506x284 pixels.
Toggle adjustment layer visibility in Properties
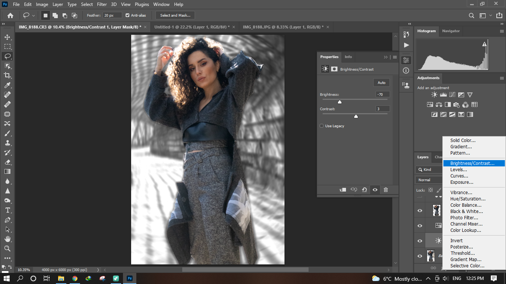click(375, 190)
